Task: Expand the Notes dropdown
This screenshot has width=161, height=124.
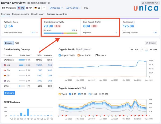Action: click(x=101, y=55)
